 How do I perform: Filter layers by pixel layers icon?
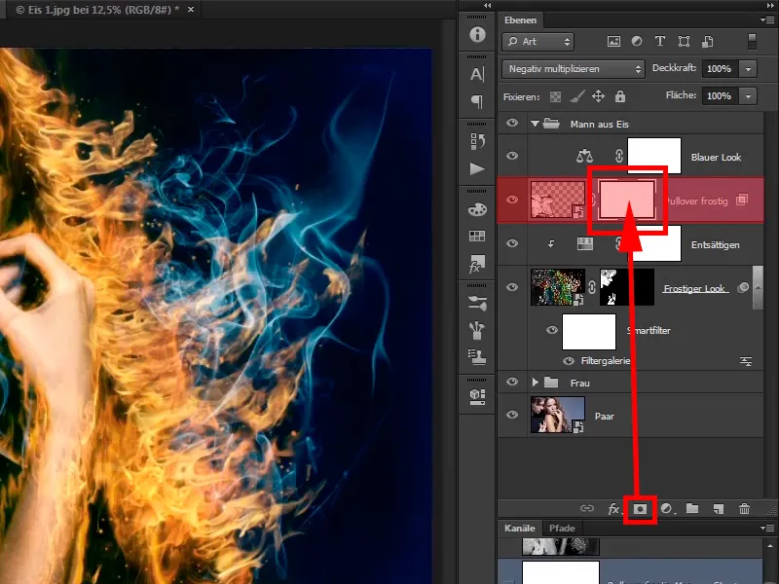(x=614, y=42)
